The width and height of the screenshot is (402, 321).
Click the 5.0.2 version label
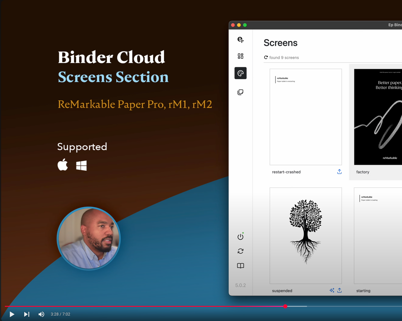click(240, 285)
